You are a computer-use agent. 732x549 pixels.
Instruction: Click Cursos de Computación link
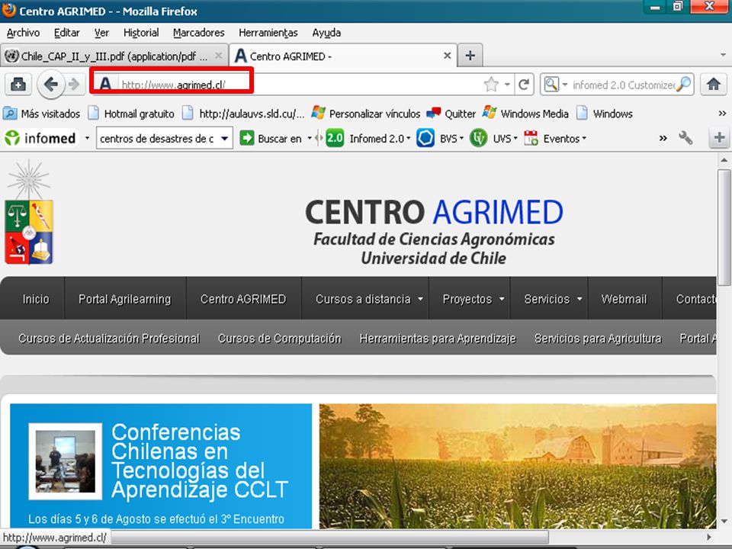click(x=280, y=338)
